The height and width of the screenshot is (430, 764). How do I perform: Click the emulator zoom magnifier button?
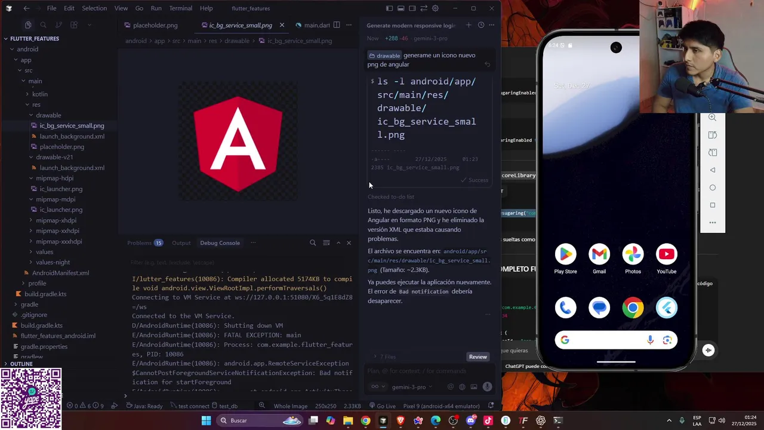[713, 118]
